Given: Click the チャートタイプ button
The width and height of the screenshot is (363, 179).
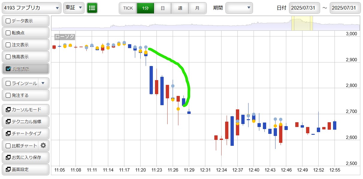Looking at the screenshot, I should coord(25,133).
